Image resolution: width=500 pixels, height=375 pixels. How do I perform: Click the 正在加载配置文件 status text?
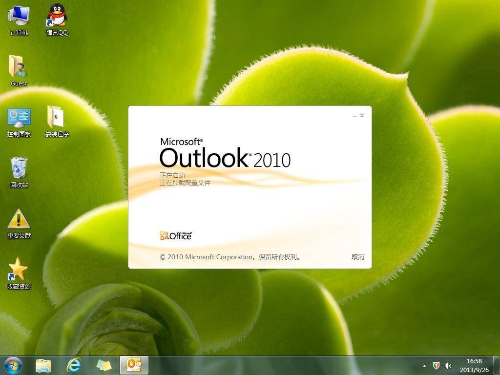185,183
